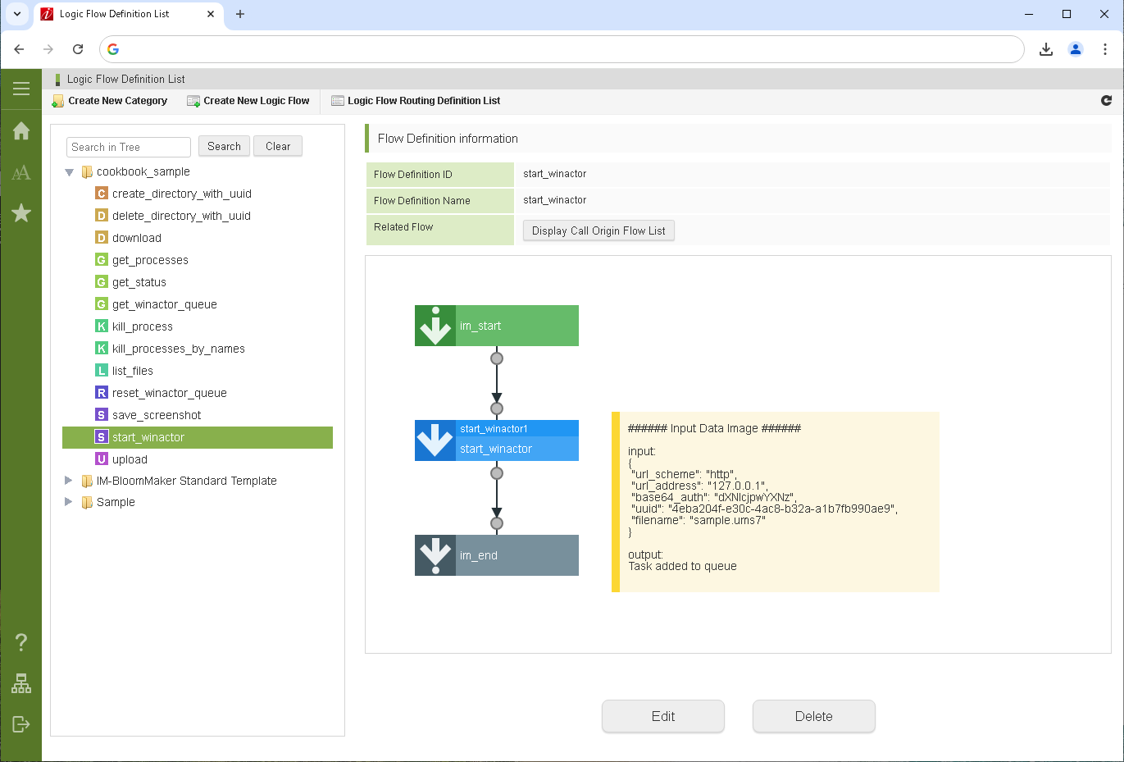Click the K icon beside kill_process
The height and width of the screenshot is (762, 1124).
point(102,326)
